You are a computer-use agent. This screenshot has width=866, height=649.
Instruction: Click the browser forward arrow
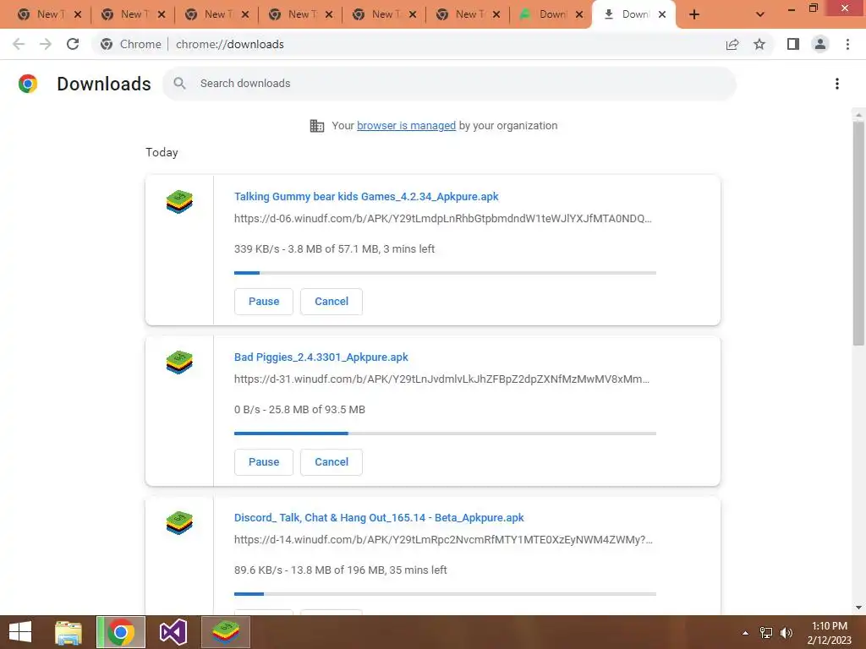[x=46, y=44]
